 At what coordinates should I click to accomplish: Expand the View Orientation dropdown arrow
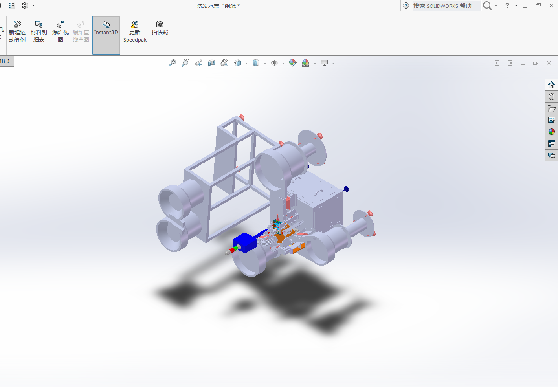pyautogui.click(x=246, y=64)
